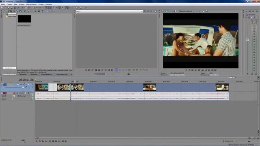Toggle Enable Snapping in main toolbar
The width and height of the screenshot is (260, 146).
pos(47,8)
